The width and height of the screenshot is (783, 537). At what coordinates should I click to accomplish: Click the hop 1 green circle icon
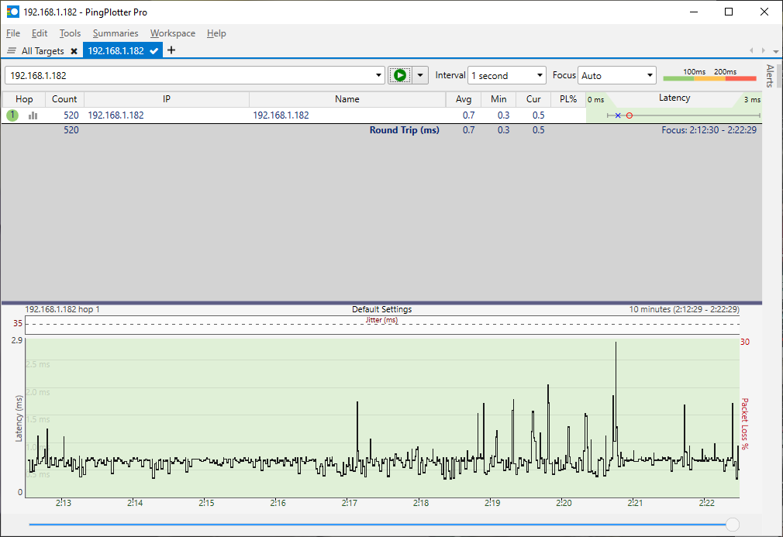(x=12, y=115)
